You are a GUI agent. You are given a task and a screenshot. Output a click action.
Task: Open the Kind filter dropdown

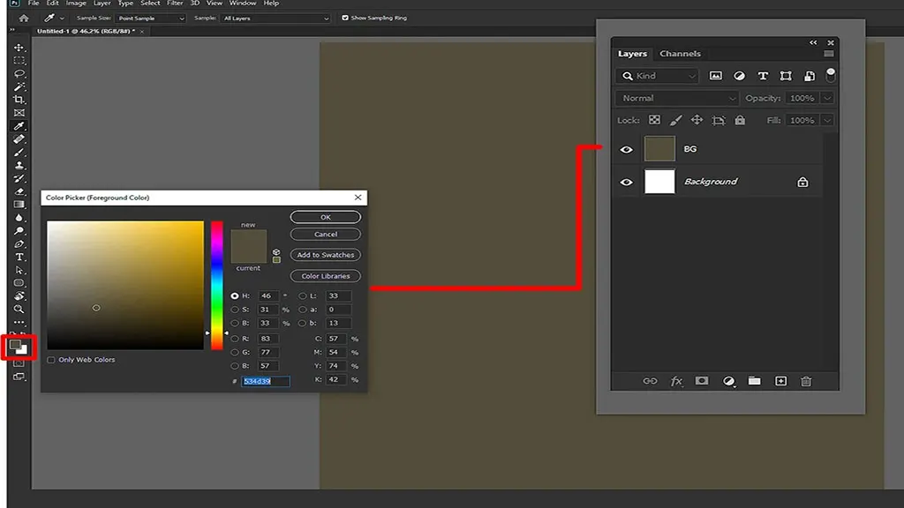tap(657, 76)
